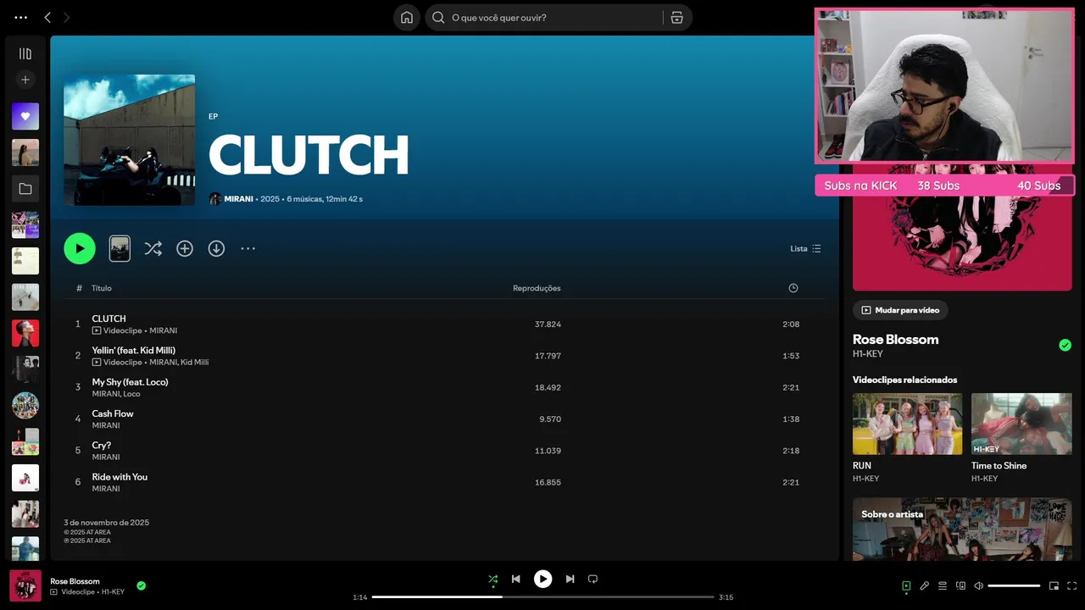
Task: Collapse Your Library sidebar icon
Action: tap(25, 53)
